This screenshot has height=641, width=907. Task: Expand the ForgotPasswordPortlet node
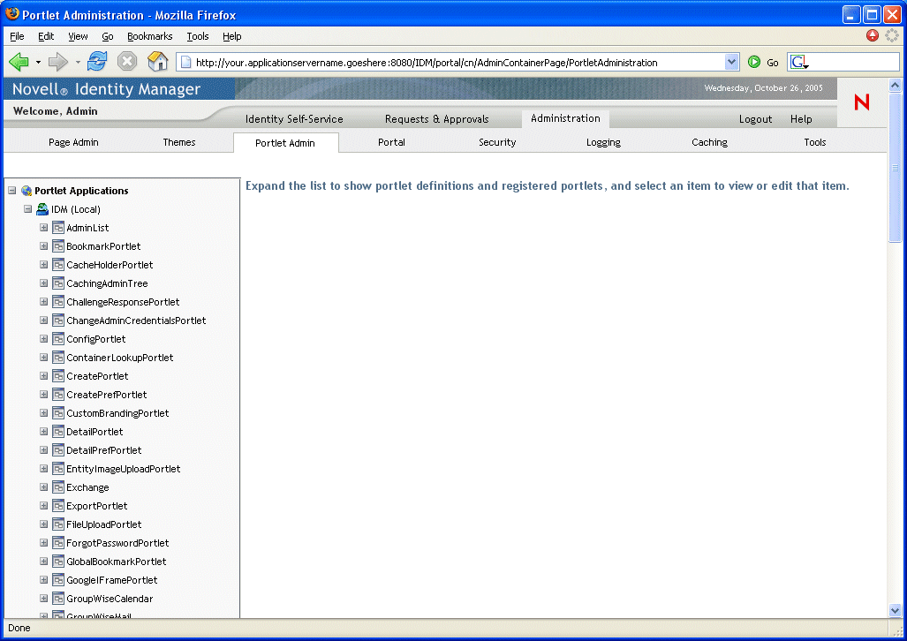tap(43, 543)
